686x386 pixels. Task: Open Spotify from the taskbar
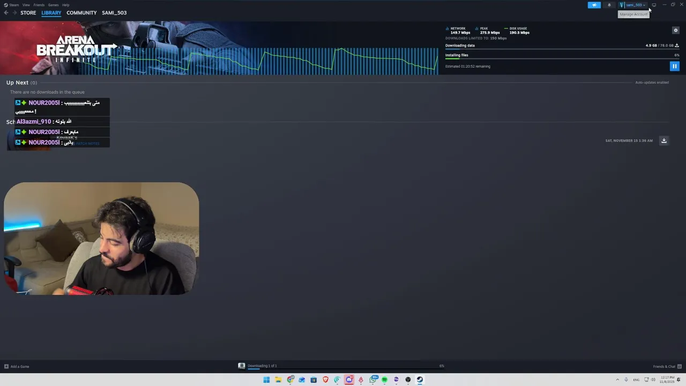tap(384, 380)
